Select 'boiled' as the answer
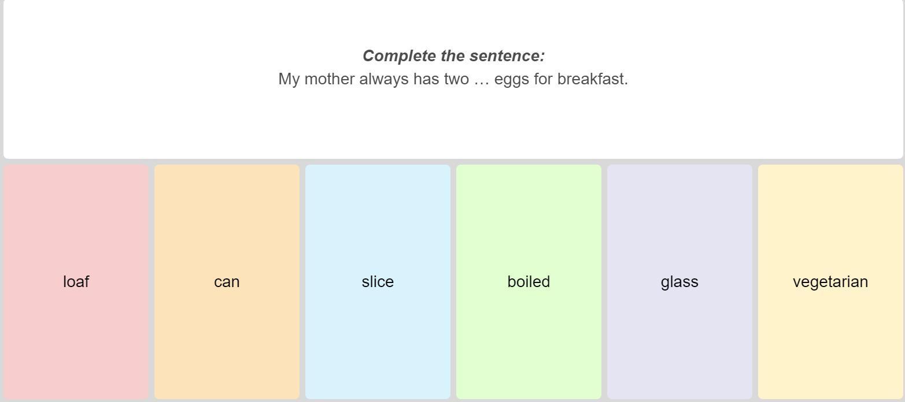This screenshot has width=905, height=402. tap(529, 282)
